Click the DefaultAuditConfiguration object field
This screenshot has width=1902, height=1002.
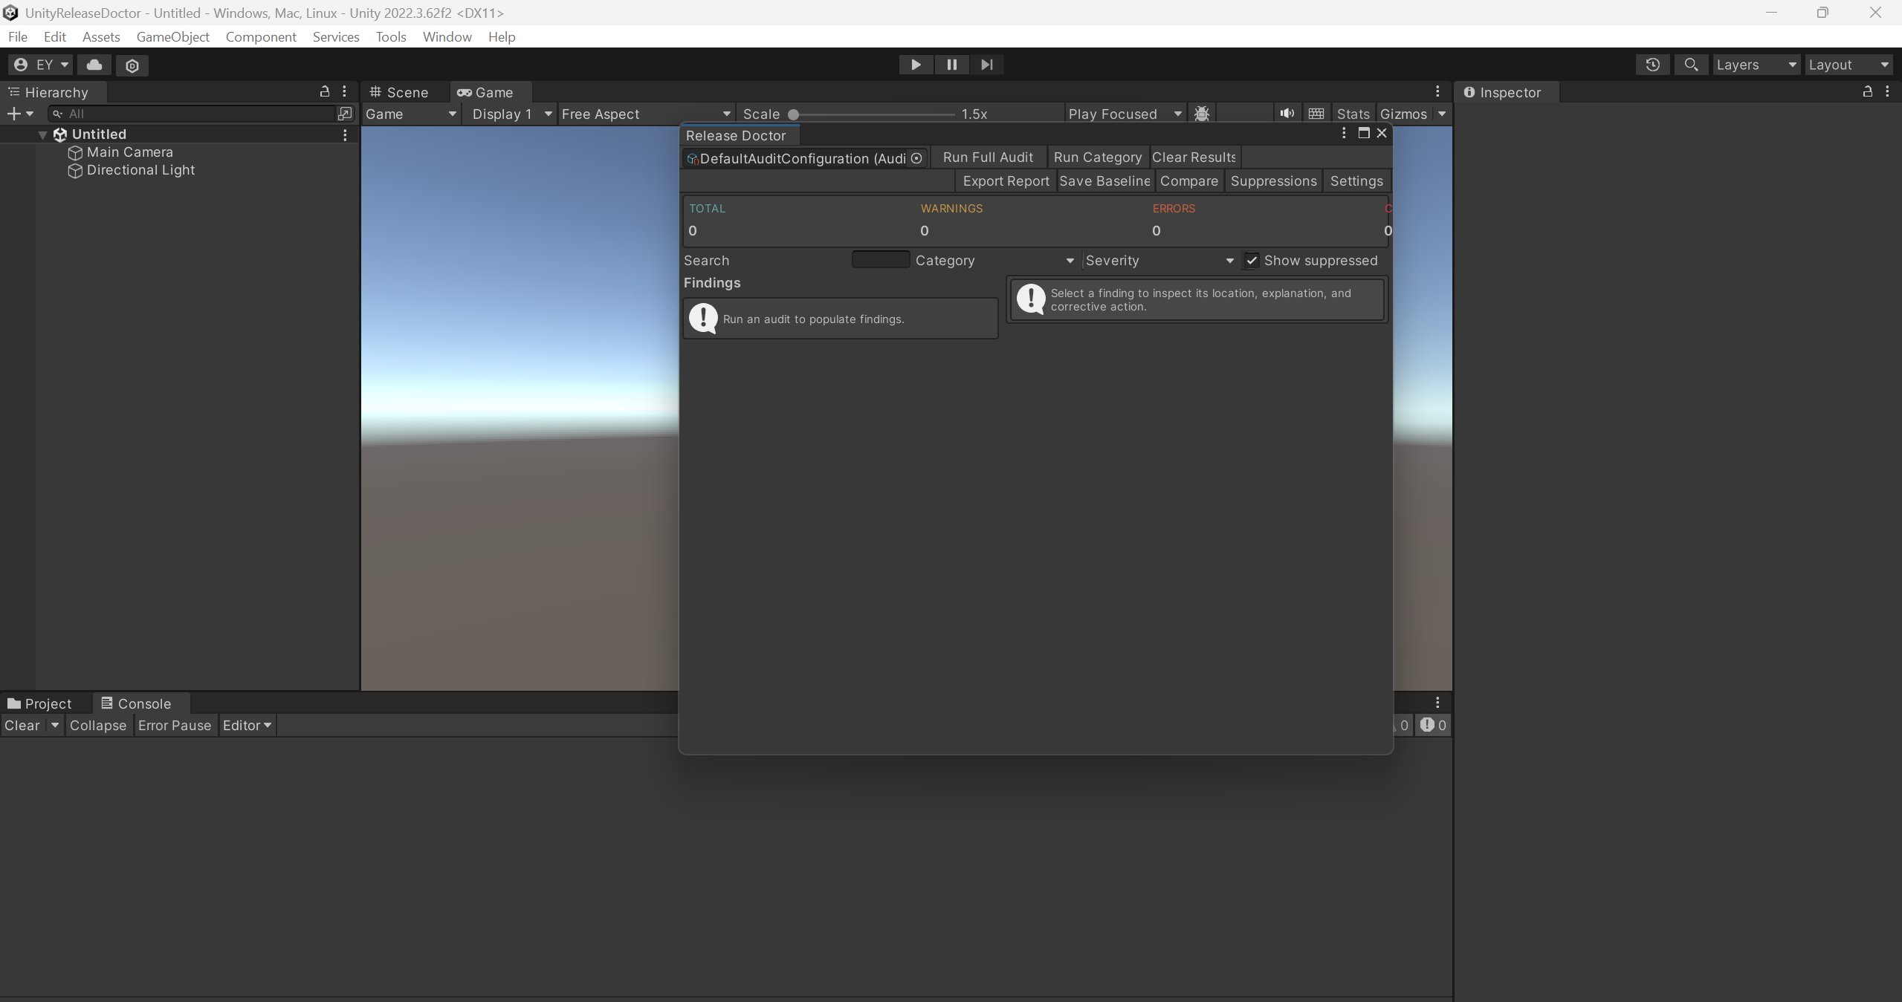point(804,158)
